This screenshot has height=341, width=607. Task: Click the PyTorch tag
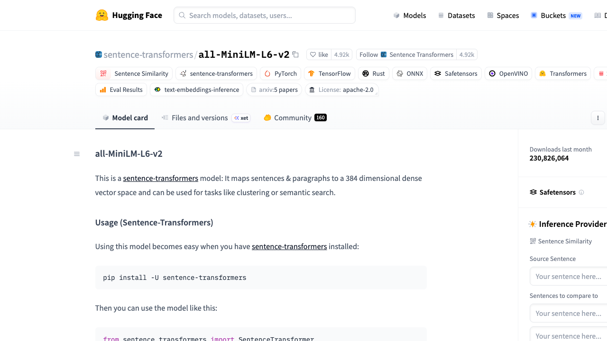(x=281, y=73)
